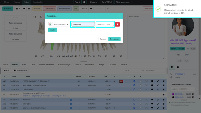
Task: Open the Plan de traitement tab
Action: (x=46, y=65)
